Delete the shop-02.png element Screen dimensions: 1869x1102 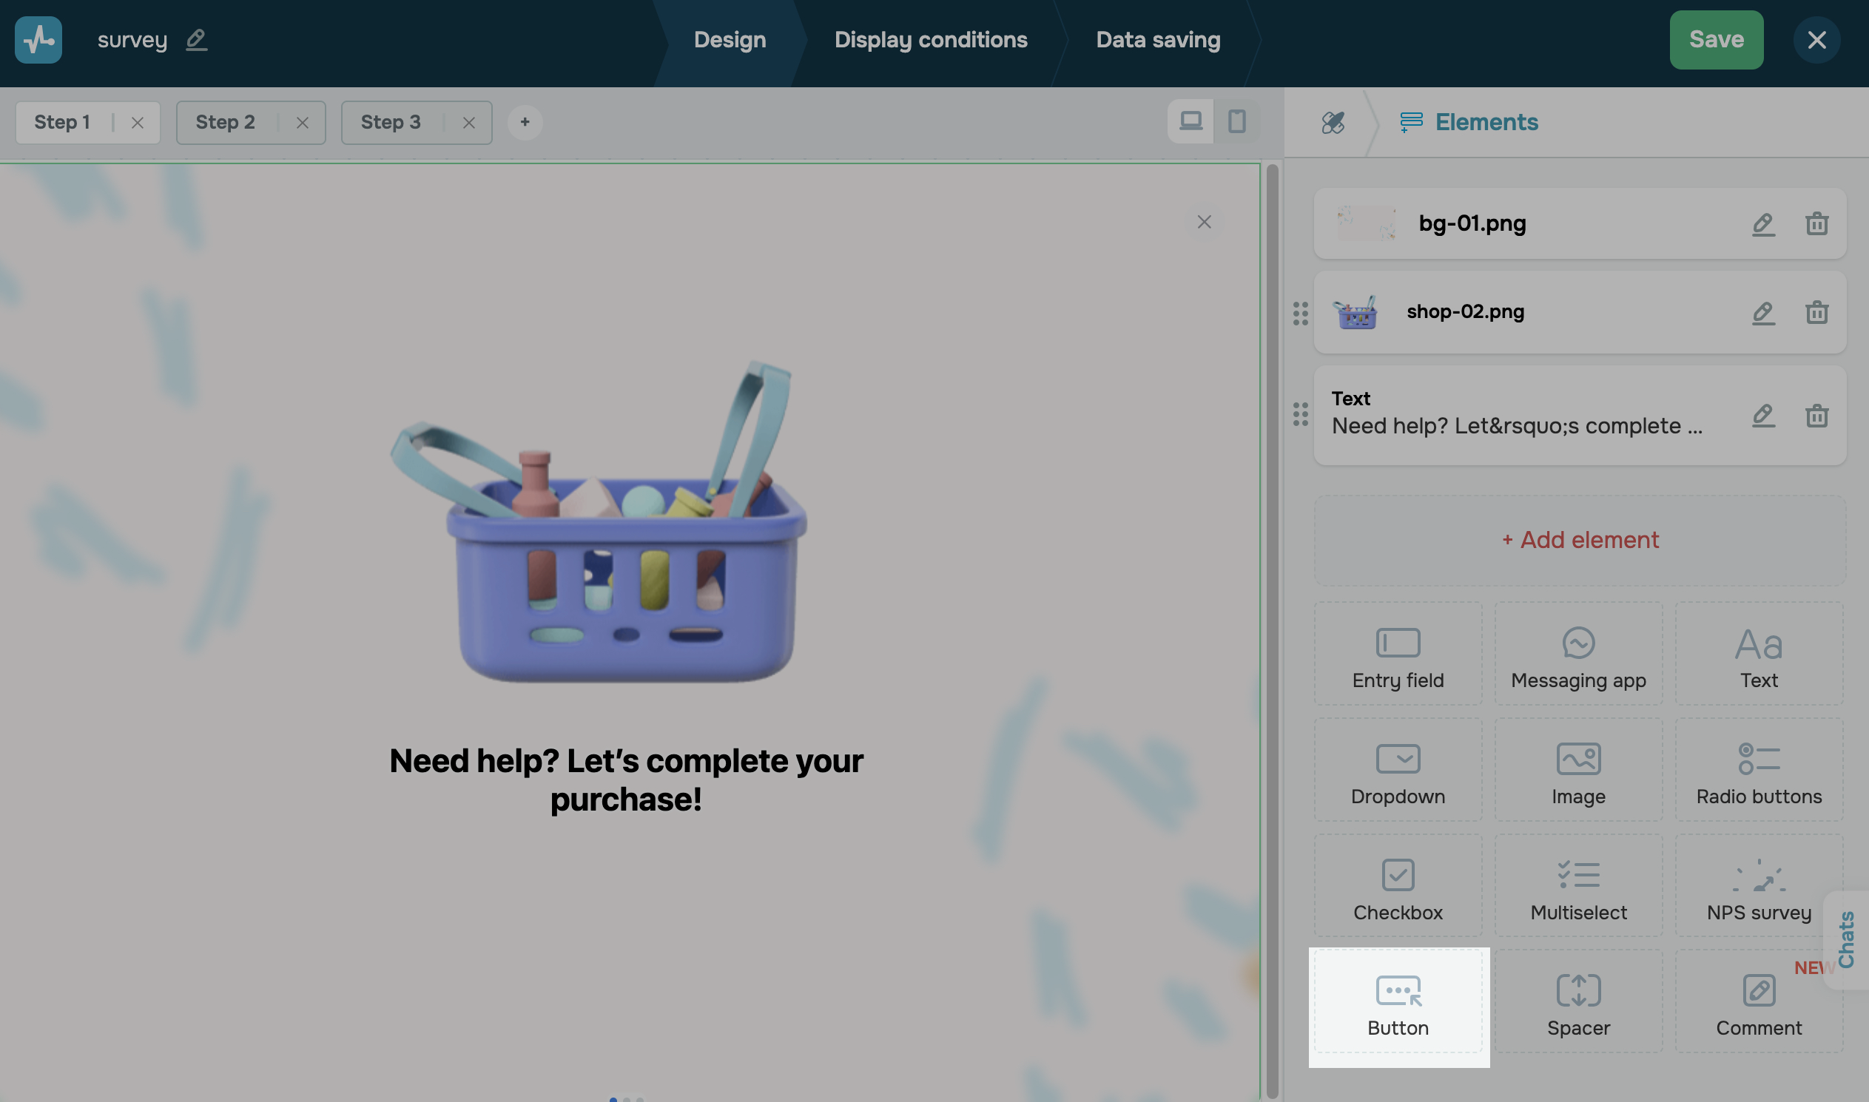[1816, 312]
